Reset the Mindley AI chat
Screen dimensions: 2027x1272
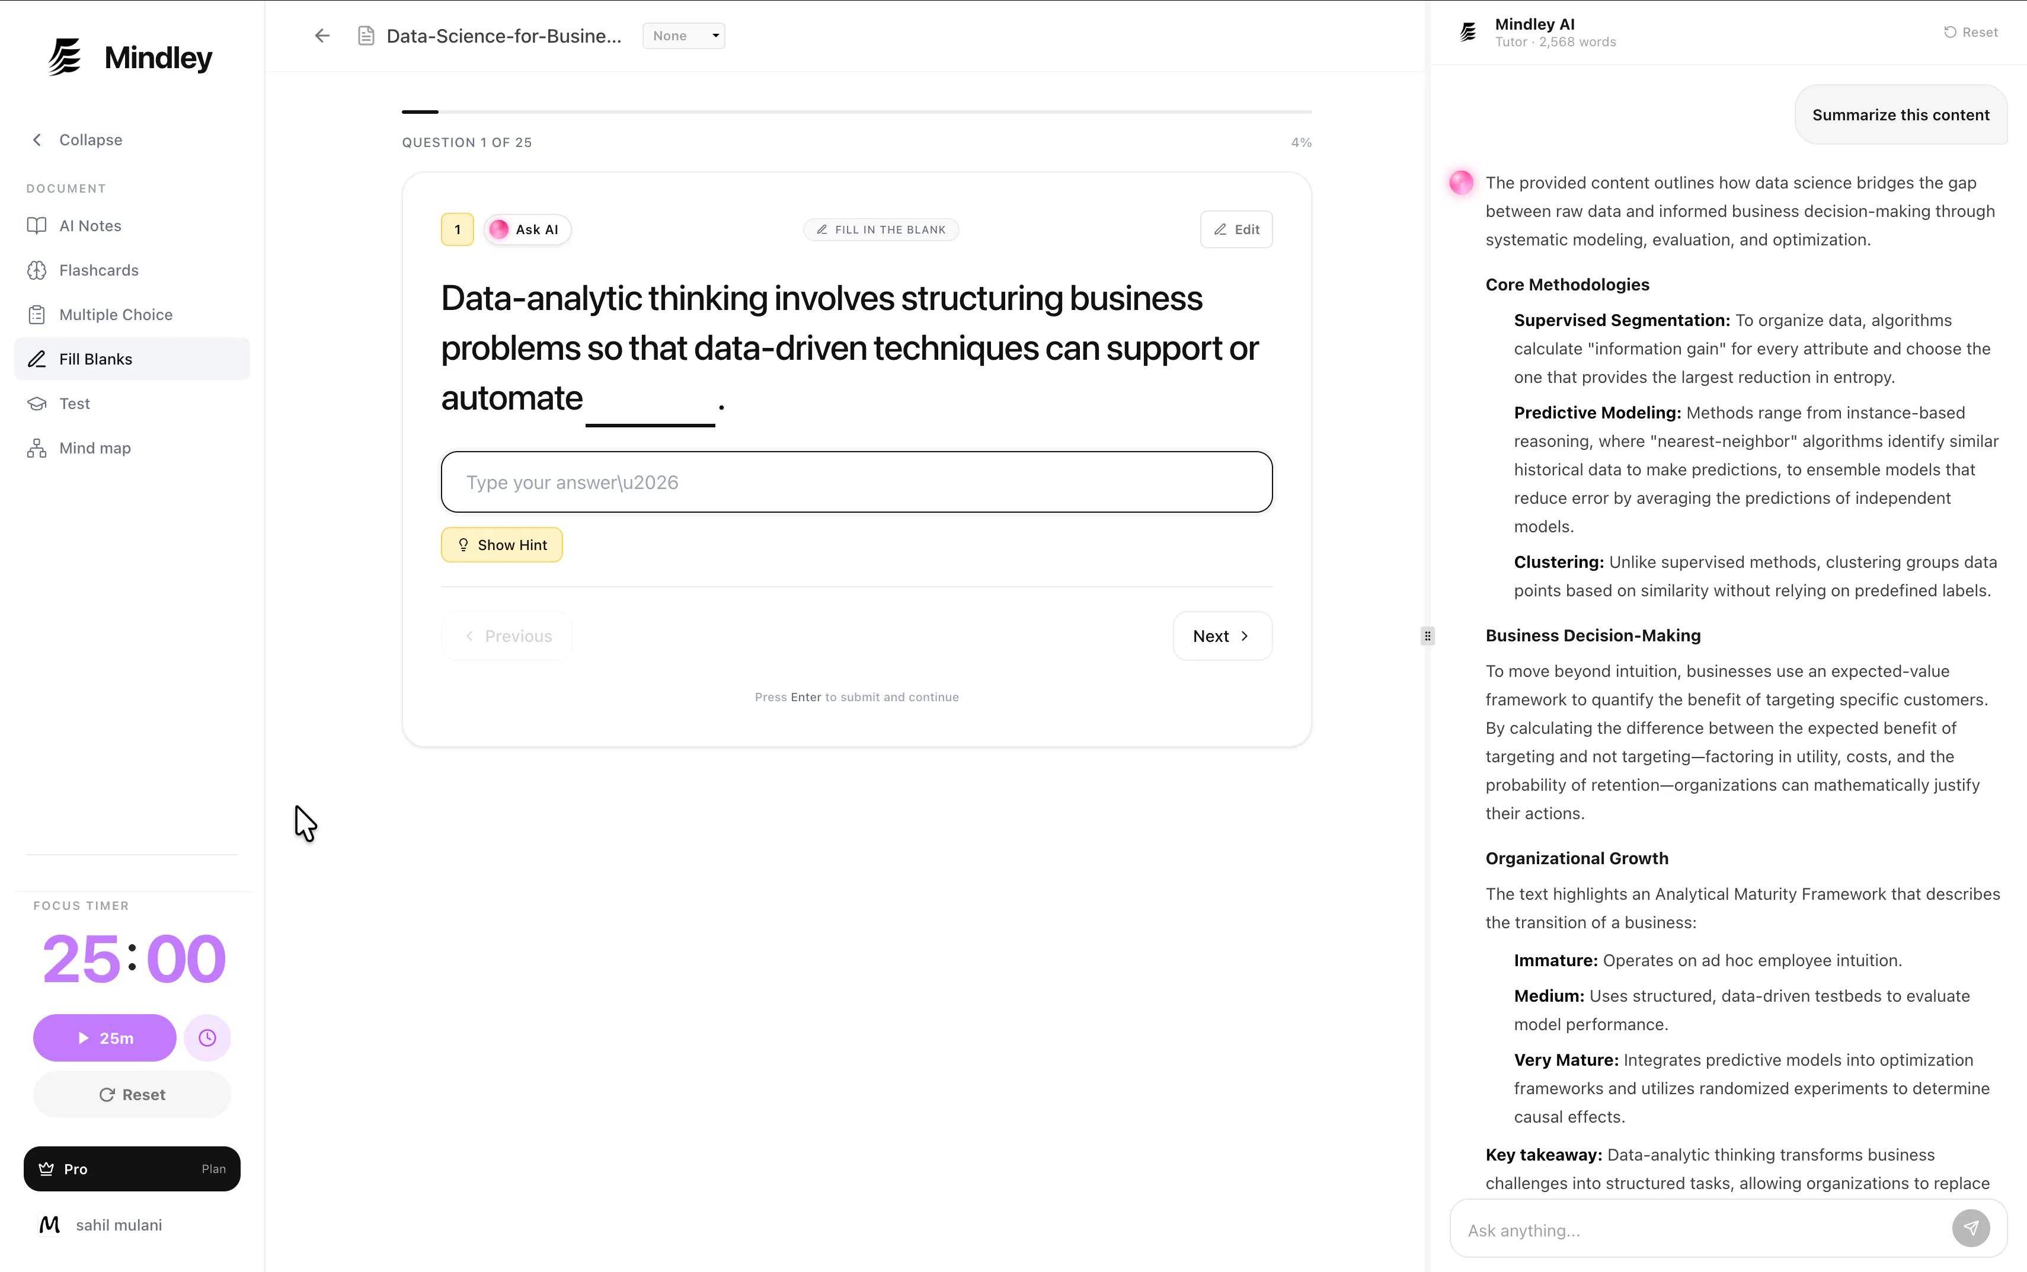coord(1971,32)
